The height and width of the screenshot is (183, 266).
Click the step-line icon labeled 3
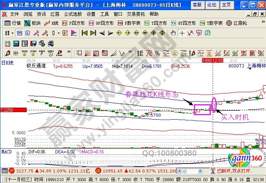[x=36, y=33]
